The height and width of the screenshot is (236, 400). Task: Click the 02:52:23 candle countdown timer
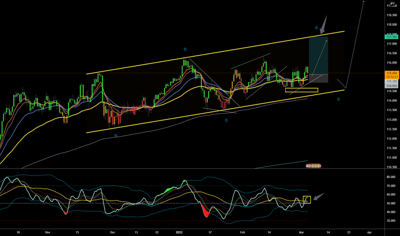pos(391,77)
